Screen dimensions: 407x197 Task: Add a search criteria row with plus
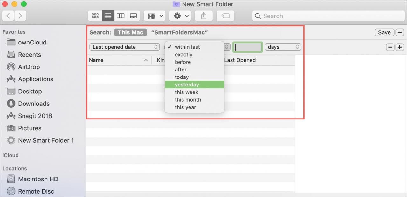tap(399, 47)
